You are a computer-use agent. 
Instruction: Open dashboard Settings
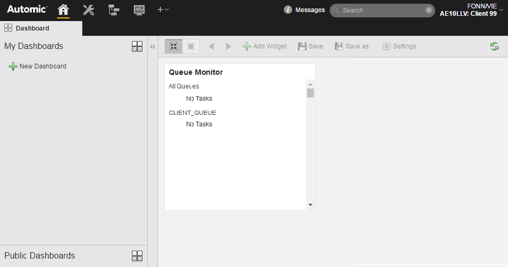coord(399,46)
